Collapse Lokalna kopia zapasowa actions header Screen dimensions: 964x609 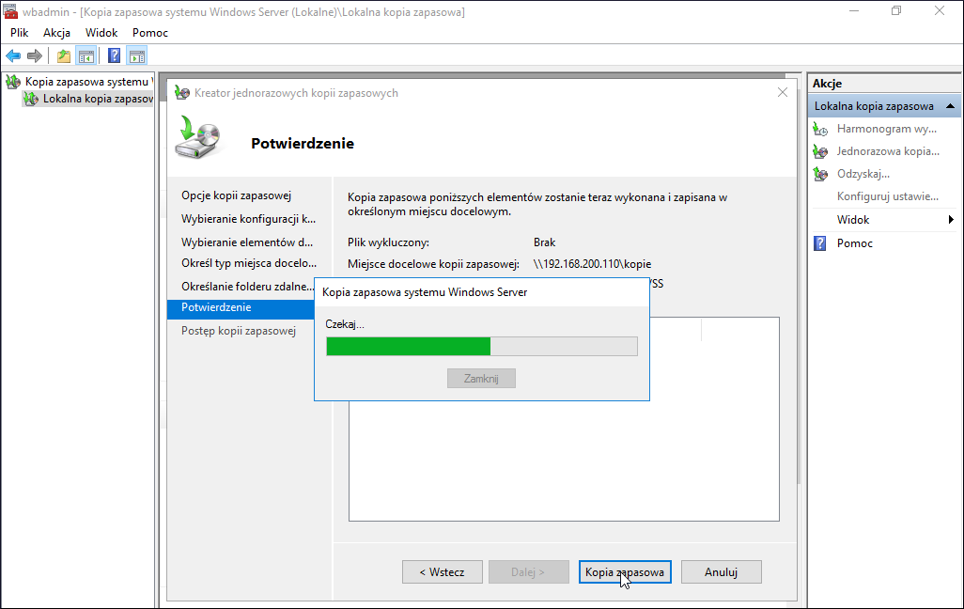coord(950,106)
